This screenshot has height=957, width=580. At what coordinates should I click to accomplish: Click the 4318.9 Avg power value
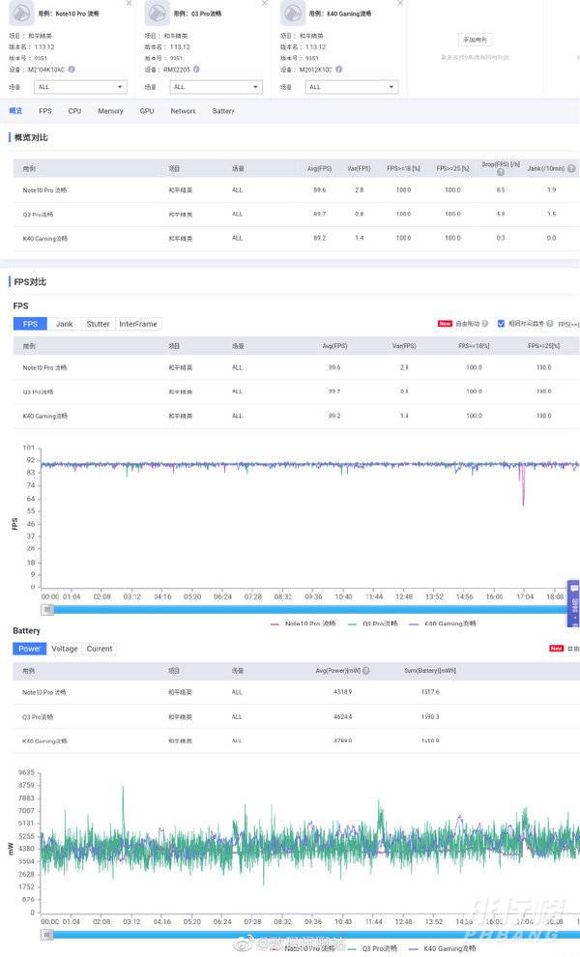pyautogui.click(x=342, y=692)
